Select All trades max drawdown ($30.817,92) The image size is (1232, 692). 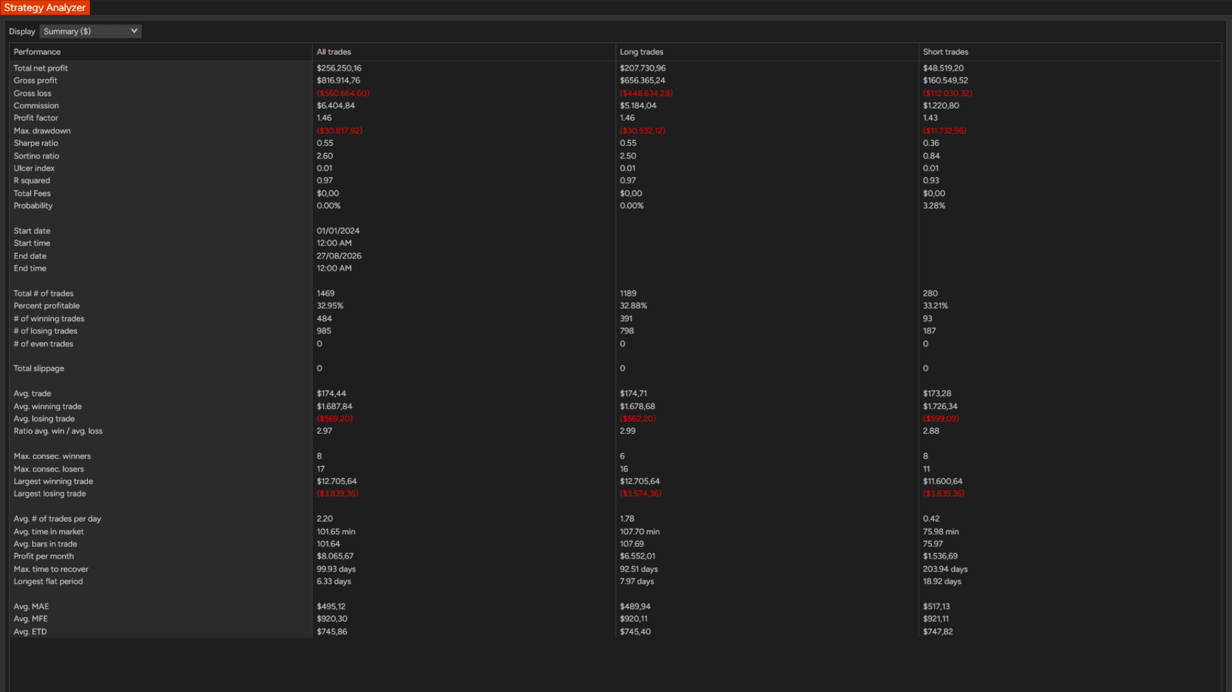tap(339, 131)
